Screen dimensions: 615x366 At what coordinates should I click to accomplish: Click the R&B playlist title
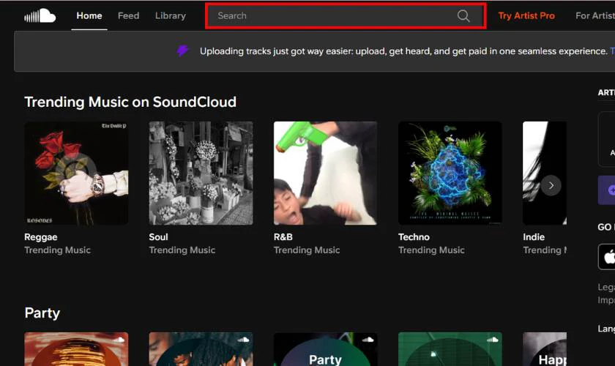(x=283, y=237)
